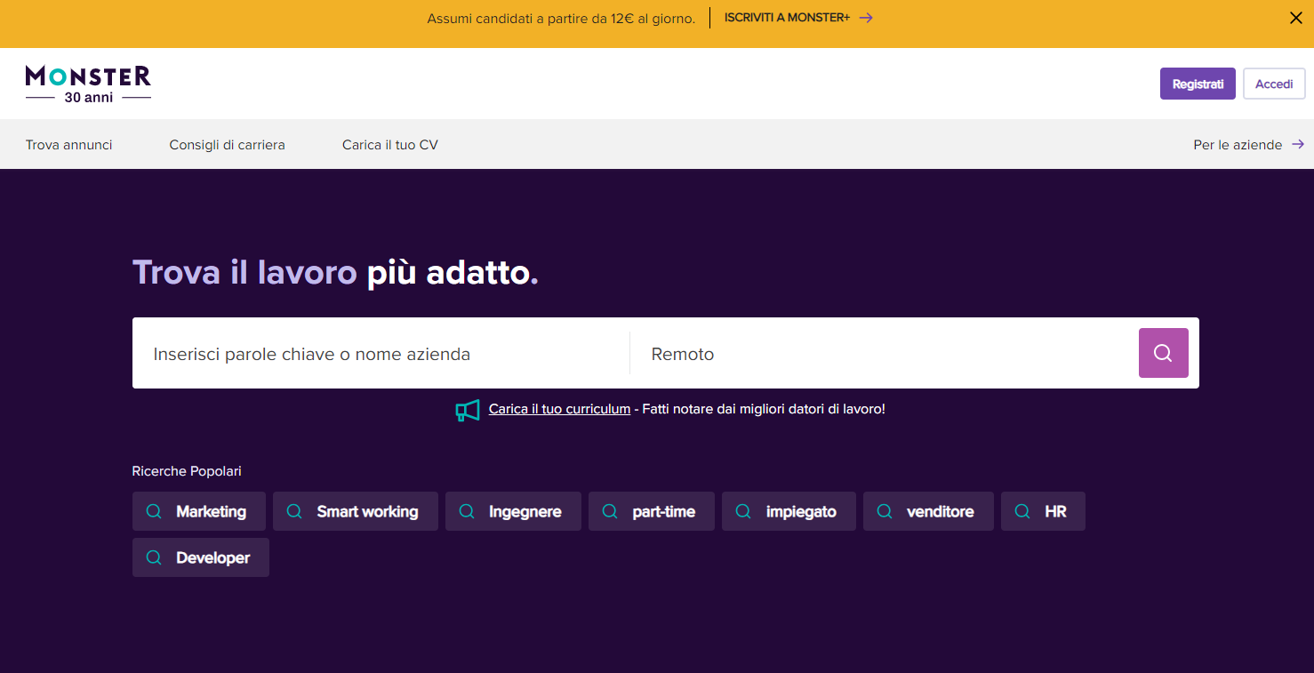Click the Accedi login button
This screenshot has height=673, width=1314.
1273,84
